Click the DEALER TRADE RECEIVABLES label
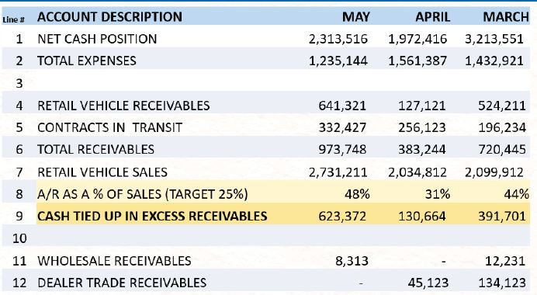The width and height of the screenshot is (537, 295). [x=122, y=283]
